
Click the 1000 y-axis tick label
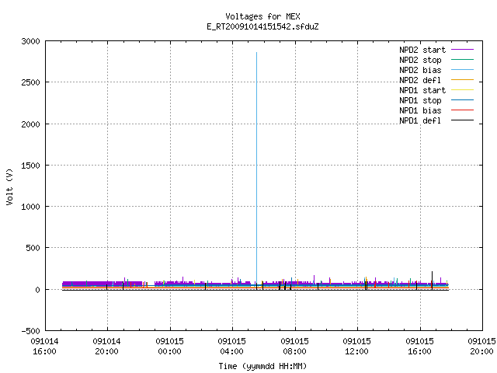pyautogui.click(x=31, y=207)
